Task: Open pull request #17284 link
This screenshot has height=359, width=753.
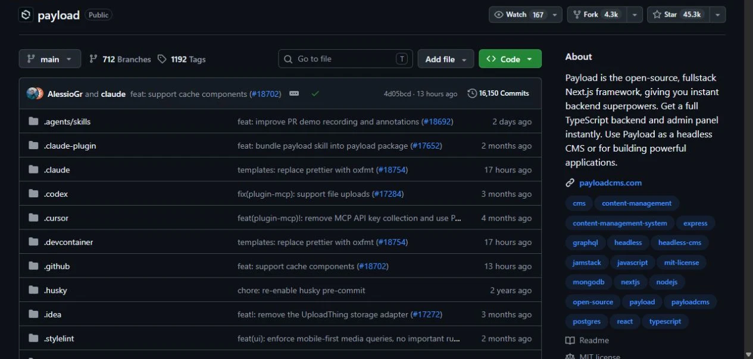Action: click(x=388, y=194)
